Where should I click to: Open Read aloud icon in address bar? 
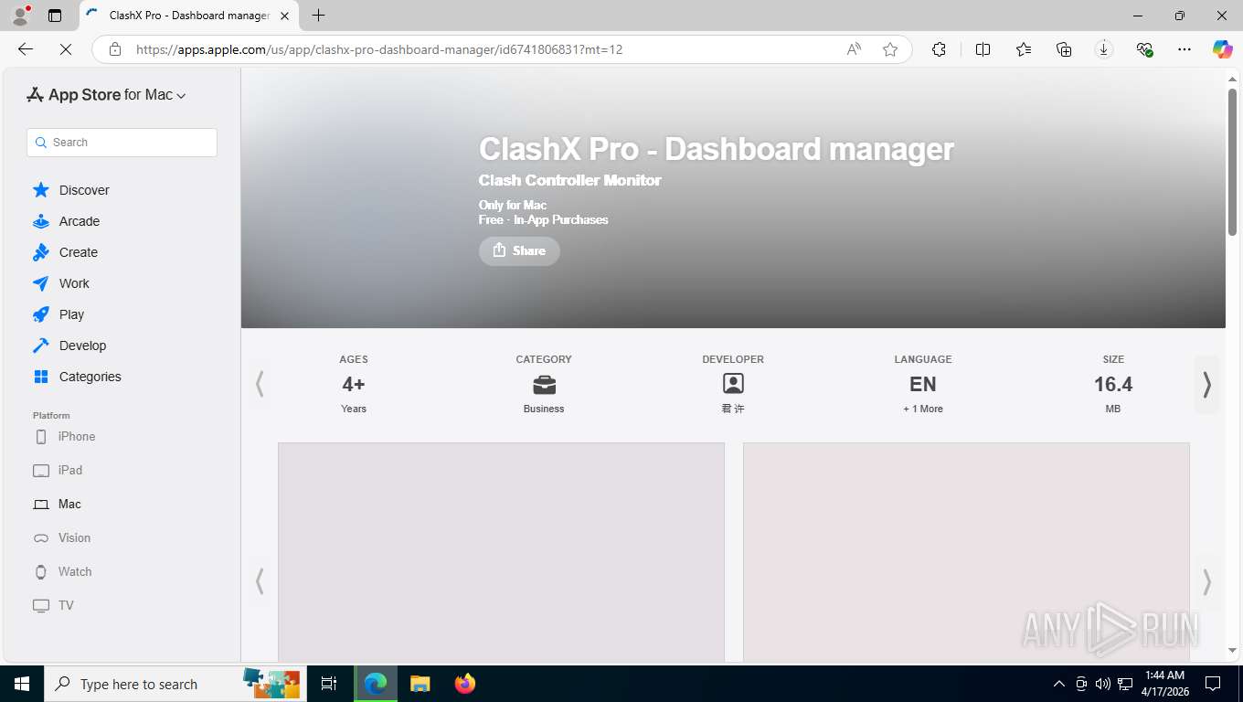tap(854, 49)
